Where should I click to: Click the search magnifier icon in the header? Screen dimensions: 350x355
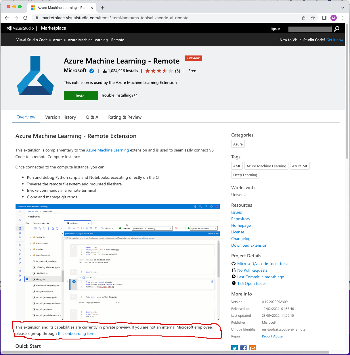[x=336, y=29]
